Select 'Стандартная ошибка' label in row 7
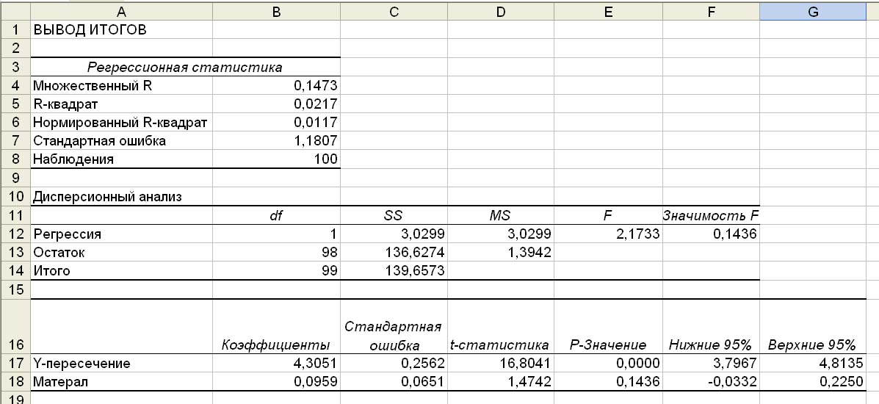Viewport: 879px width, 404px height. (122, 140)
